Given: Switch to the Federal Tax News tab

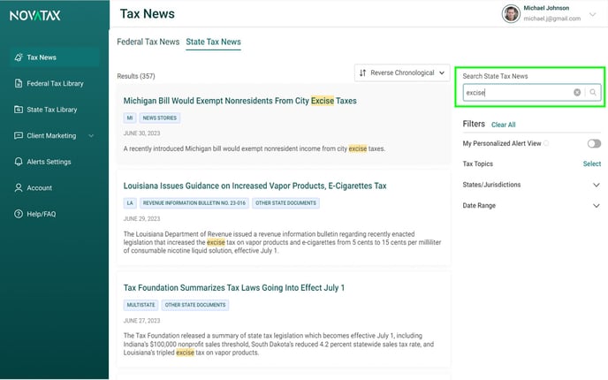Looking at the screenshot, I should 148,42.
